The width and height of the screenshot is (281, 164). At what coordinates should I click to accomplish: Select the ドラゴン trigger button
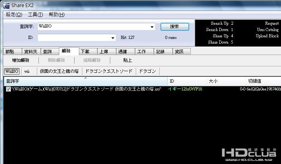click(148, 71)
